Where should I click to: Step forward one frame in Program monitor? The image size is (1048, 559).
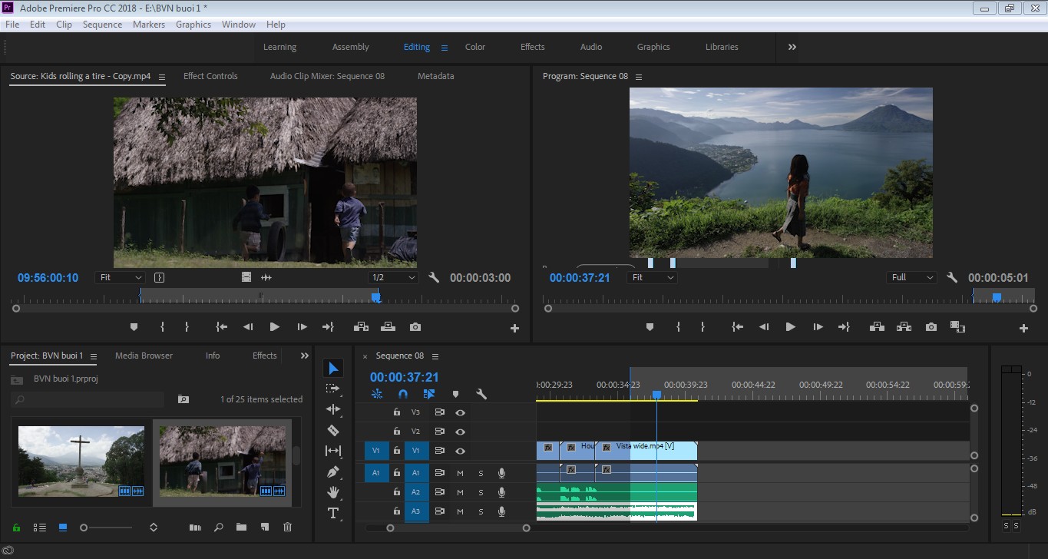(x=818, y=327)
